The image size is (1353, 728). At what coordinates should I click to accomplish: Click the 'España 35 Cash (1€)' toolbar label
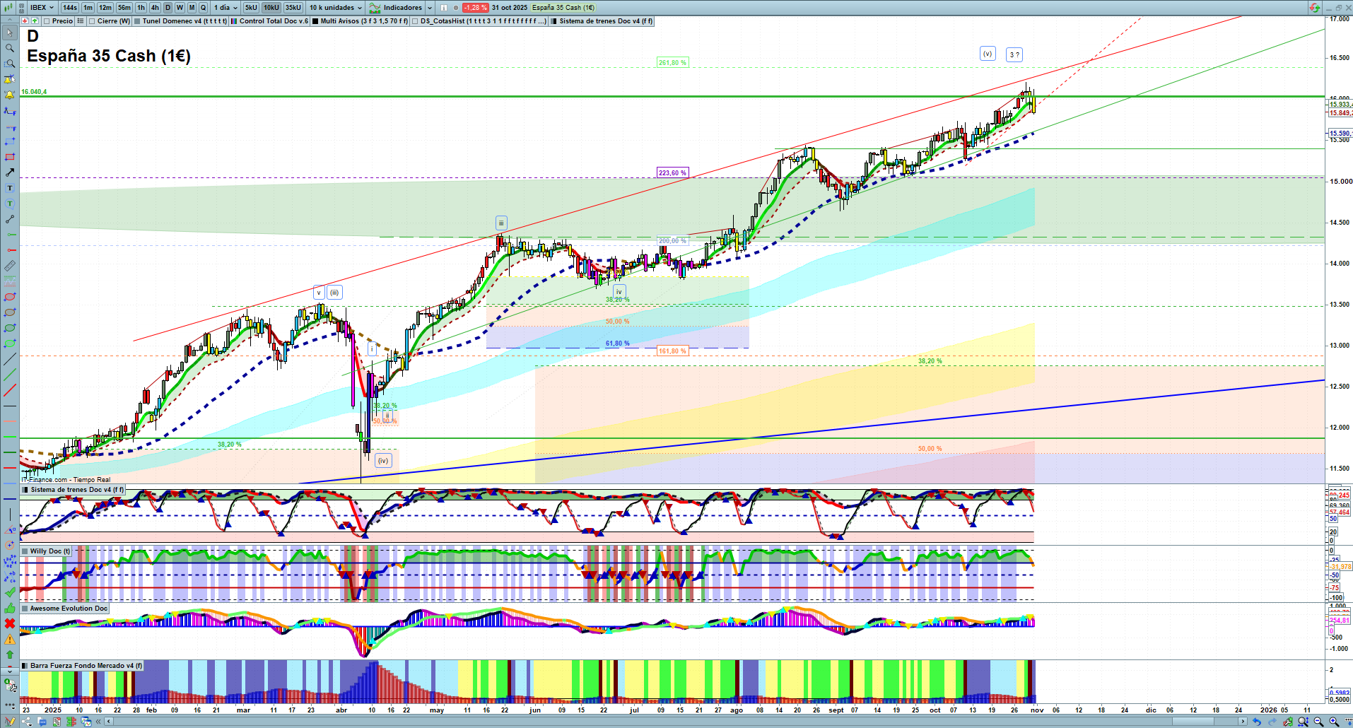click(x=563, y=8)
